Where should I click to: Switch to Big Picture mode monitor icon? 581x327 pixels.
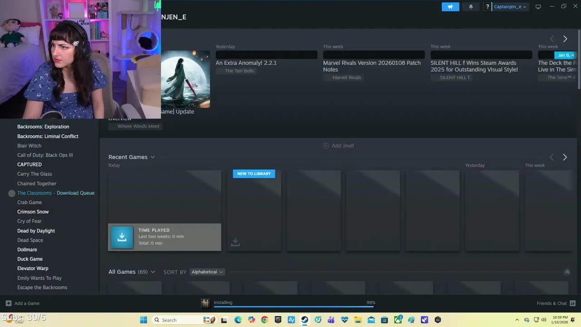pyautogui.click(x=538, y=7)
